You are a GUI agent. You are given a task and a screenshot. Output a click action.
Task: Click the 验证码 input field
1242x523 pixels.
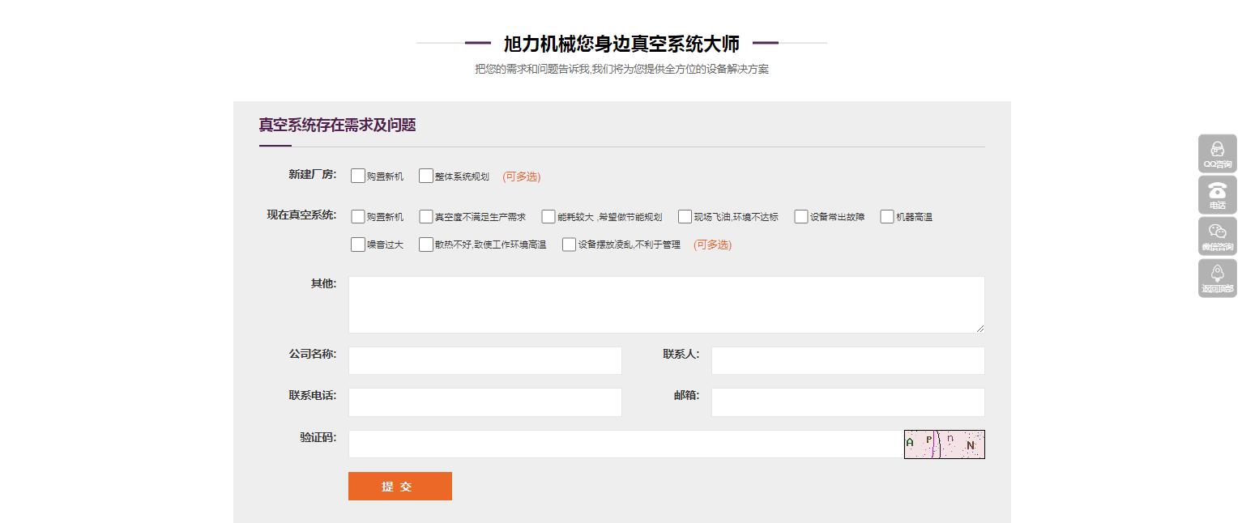pos(625,444)
